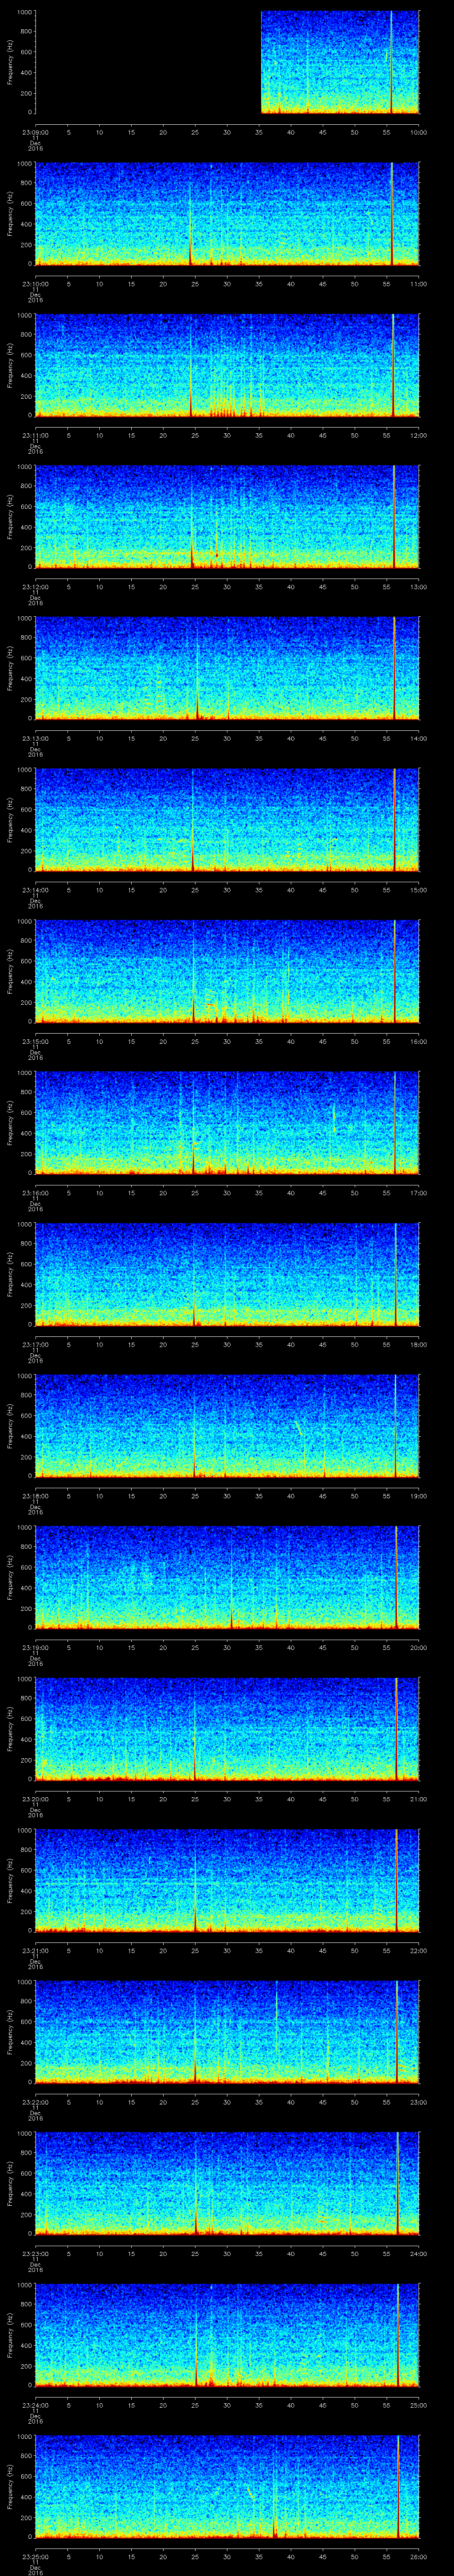The image size is (454, 2576).
Task: Click the 22:00 end time label
Action: tap(419, 1950)
